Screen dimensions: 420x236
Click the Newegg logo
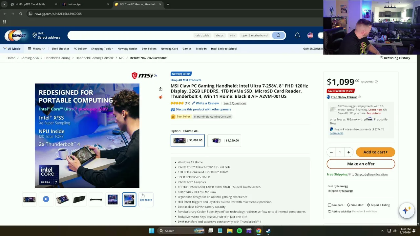click(x=15, y=35)
